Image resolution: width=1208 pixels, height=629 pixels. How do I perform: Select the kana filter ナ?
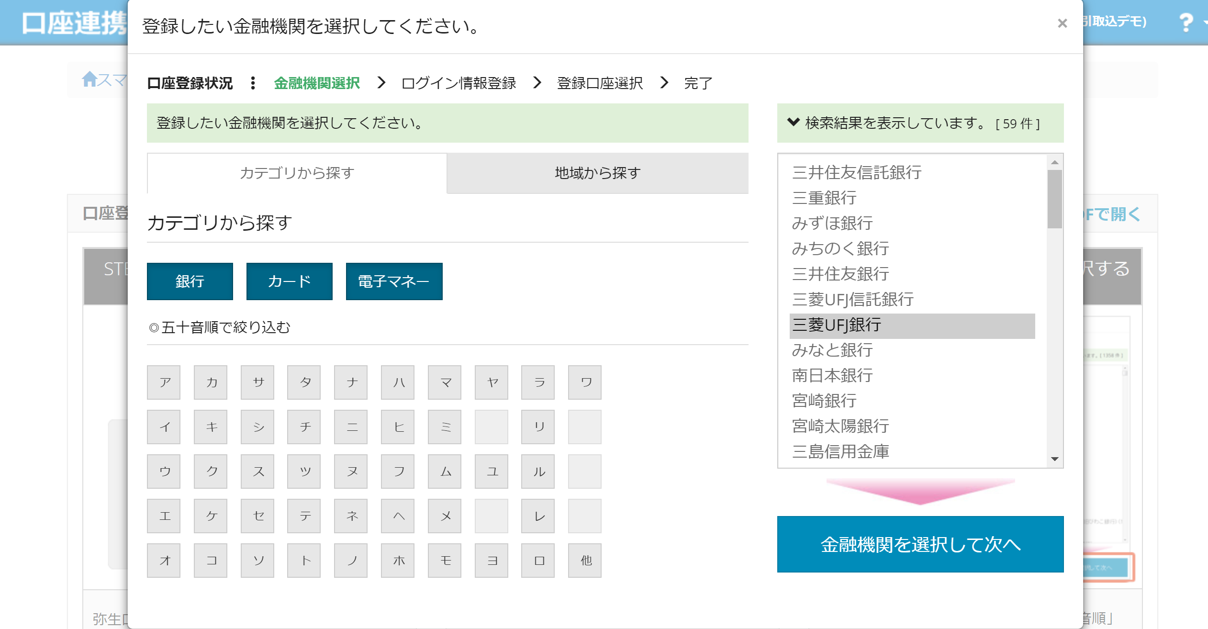point(351,382)
